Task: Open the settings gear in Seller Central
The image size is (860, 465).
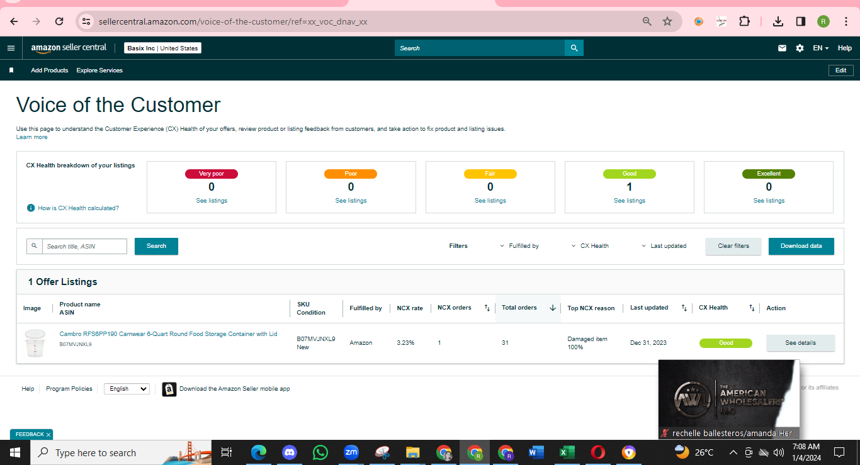Action: pyautogui.click(x=800, y=48)
